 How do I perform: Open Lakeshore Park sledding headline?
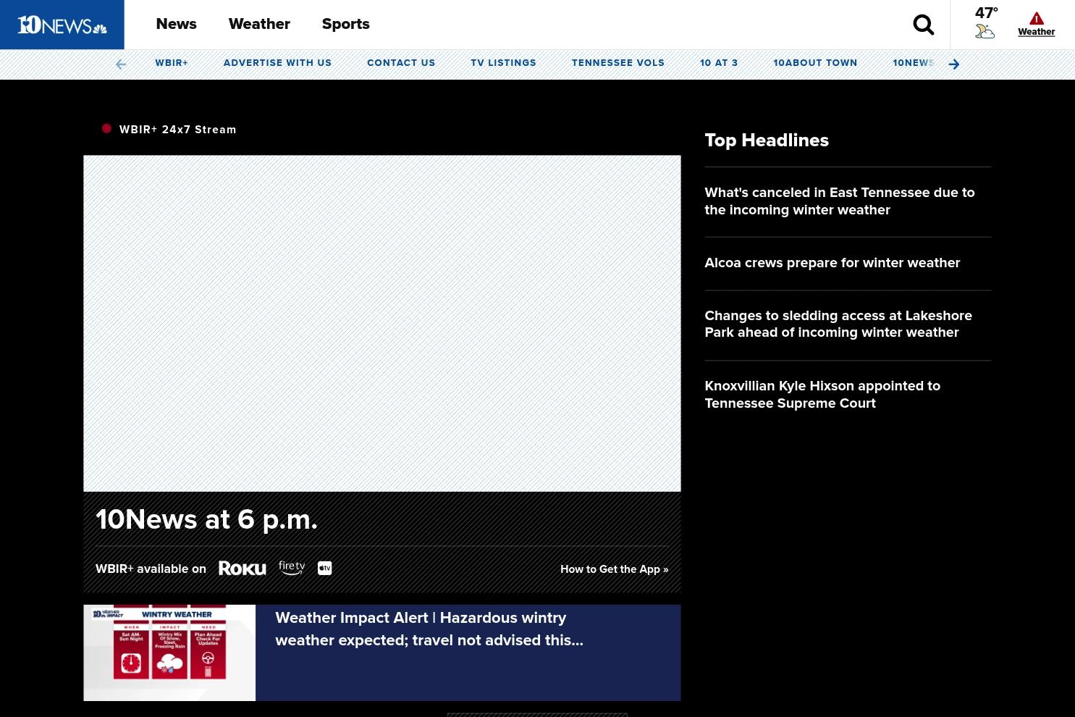[838, 324]
